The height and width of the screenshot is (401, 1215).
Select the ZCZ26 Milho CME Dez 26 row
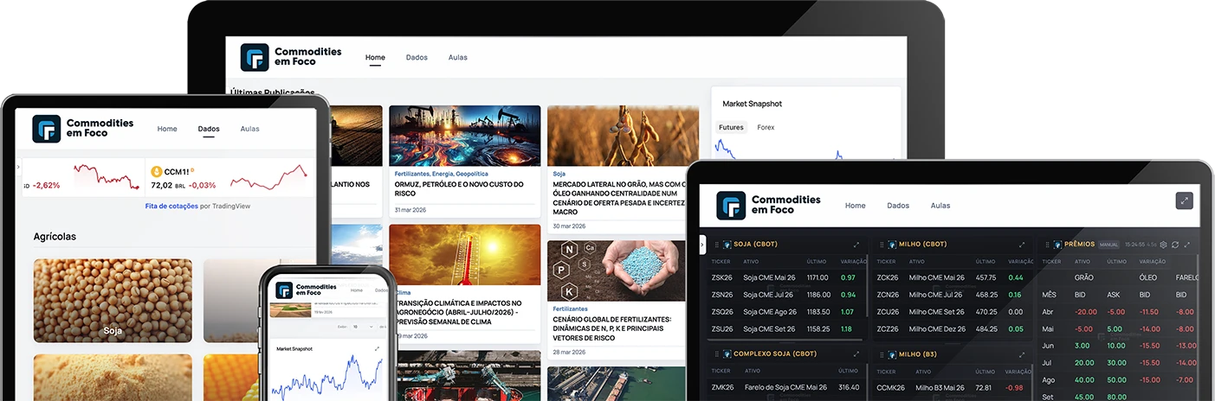pos(953,329)
